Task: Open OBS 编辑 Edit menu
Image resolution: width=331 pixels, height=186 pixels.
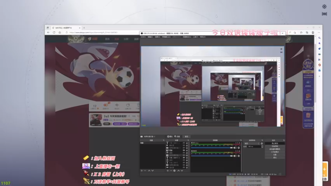Action: 150,37
